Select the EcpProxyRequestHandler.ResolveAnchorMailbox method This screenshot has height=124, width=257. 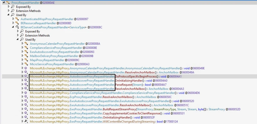(88, 97)
